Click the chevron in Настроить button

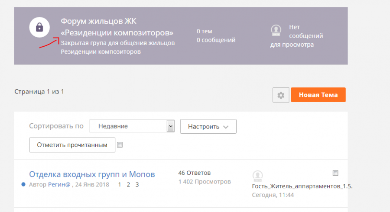(226, 127)
